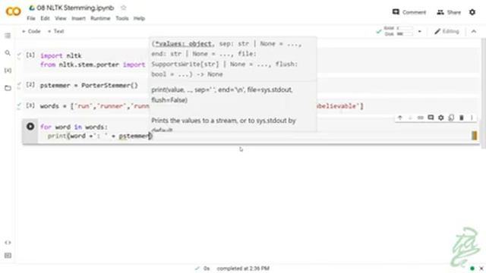
Task: Switch mode with the Editing button
Action: pyautogui.click(x=447, y=31)
